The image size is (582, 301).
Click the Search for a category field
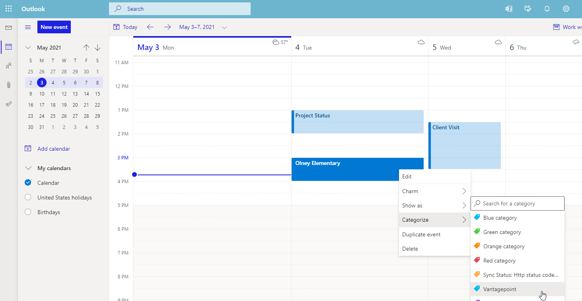coord(518,203)
